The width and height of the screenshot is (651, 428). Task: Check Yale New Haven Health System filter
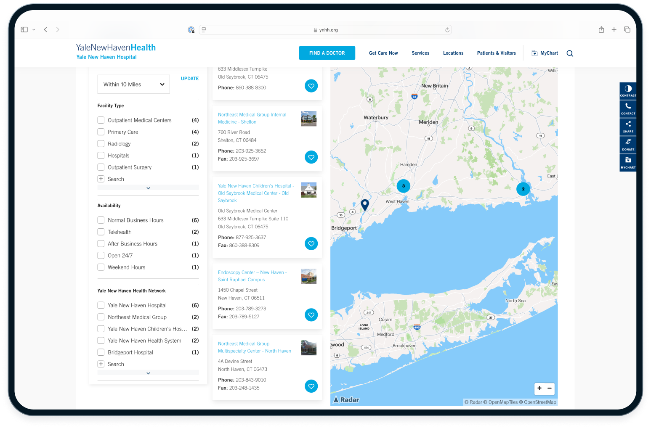coord(101,341)
